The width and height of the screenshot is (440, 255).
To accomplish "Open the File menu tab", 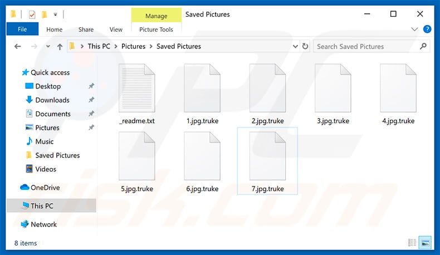I will (22, 29).
